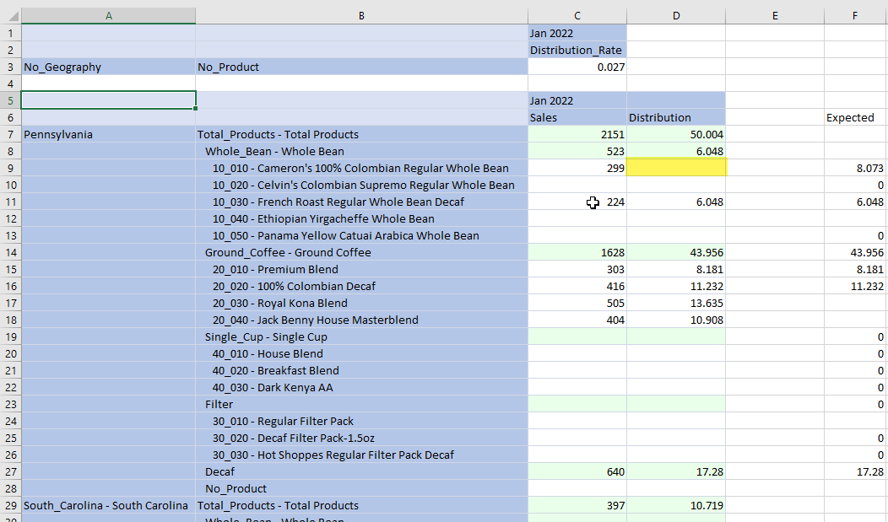
Task: Click the 'Distribution' header cell
Action: pos(675,117)
